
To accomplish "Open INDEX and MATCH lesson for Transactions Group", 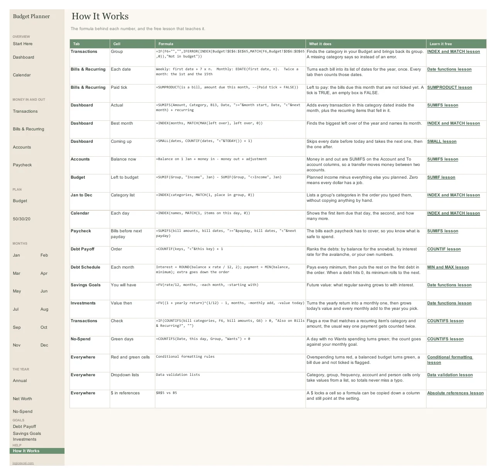I will click(x=454, y=52).
